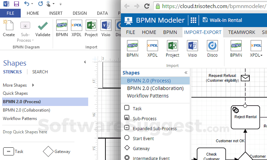Open FILE menu in BPMN Modeler
Screen dimensions: 267x160
click(130, 32)
